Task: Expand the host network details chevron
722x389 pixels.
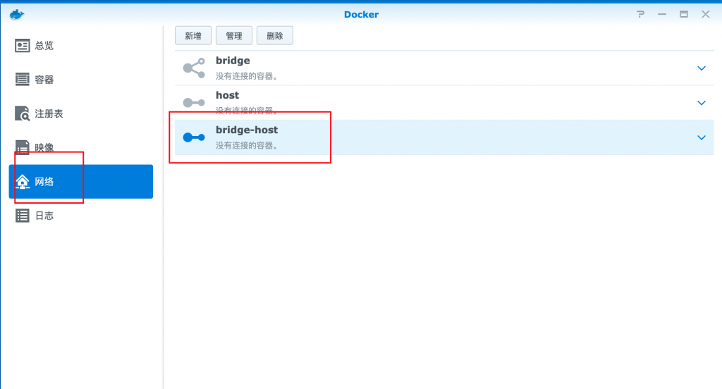Action: (x=702, y=103)
